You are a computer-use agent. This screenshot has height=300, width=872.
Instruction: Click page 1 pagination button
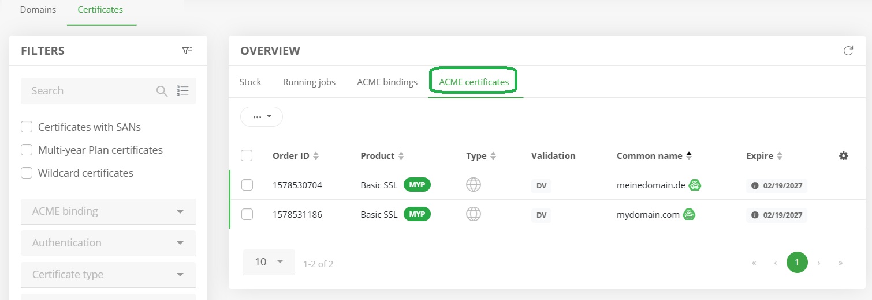click(x=797, y=263)
